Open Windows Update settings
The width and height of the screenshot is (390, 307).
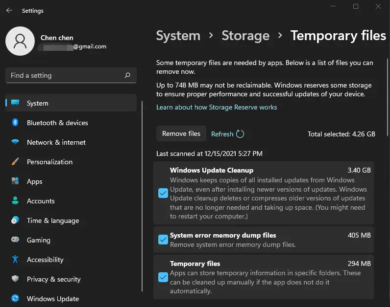pos(71,299)
